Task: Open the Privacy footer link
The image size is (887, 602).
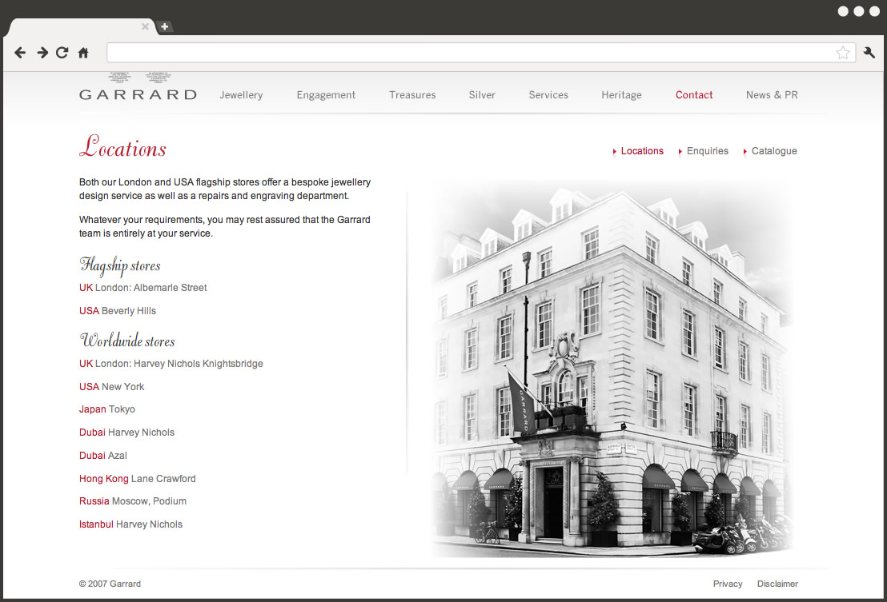Action: pos(727,584)
